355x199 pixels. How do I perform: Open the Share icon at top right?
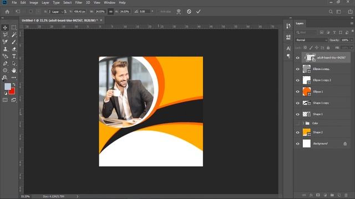[350, 12]
